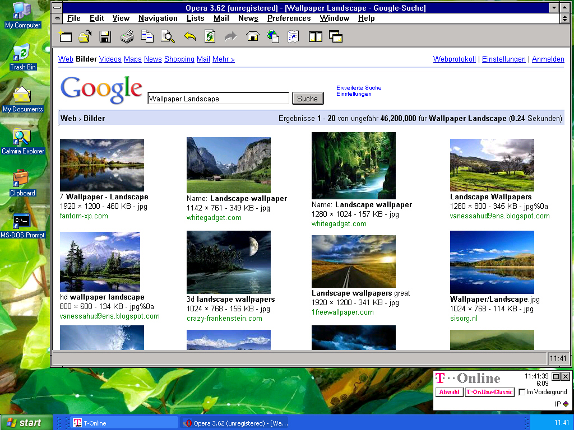The image size is (574, 430).
Task: Click the document restore up-down arrows
Action: [x=565, y=18]
